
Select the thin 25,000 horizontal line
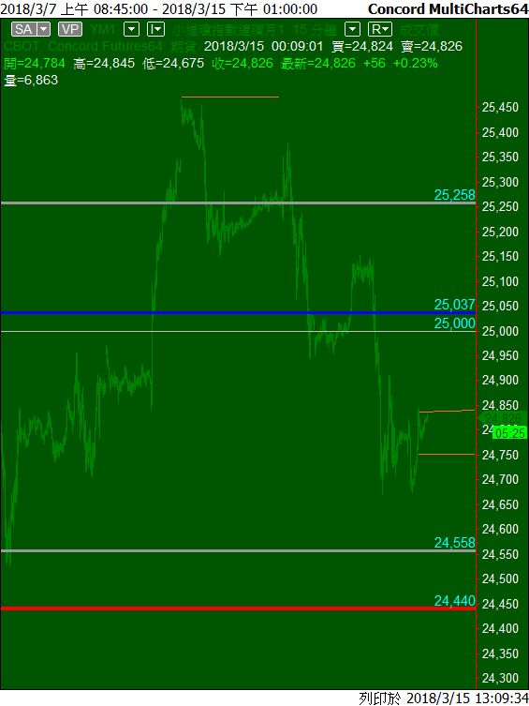[x=238, y=331]
